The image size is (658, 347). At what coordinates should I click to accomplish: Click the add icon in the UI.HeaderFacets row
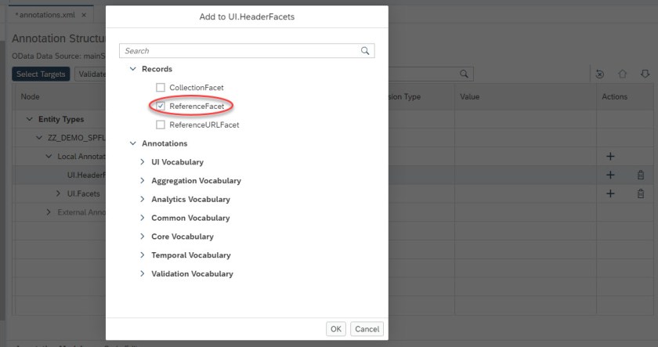(611, 175)
